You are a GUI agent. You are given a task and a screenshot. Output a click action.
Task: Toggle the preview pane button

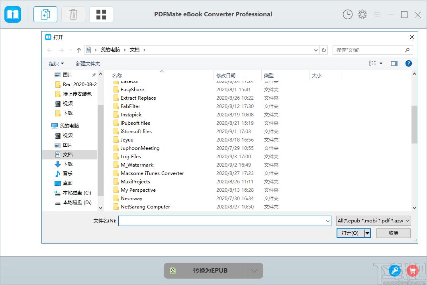point(394,63)
